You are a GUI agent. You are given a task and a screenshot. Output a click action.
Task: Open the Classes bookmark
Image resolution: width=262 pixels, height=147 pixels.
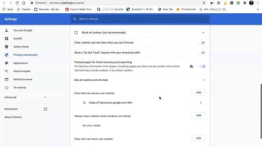(24, 9)
